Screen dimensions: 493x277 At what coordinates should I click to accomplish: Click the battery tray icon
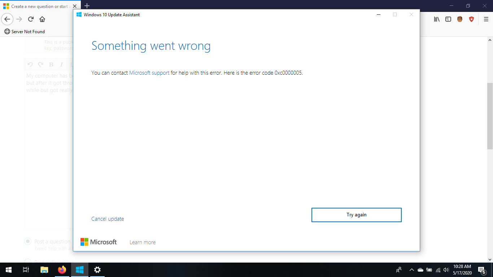point(429,270)
